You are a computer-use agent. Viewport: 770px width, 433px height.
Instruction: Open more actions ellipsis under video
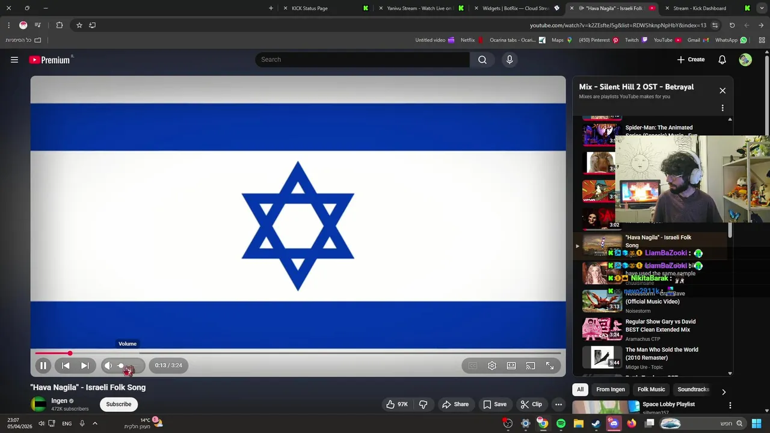click(x=559, y=404)
